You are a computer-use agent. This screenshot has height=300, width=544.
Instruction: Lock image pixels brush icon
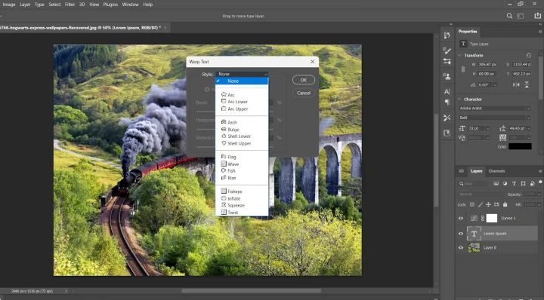point(481,204)
